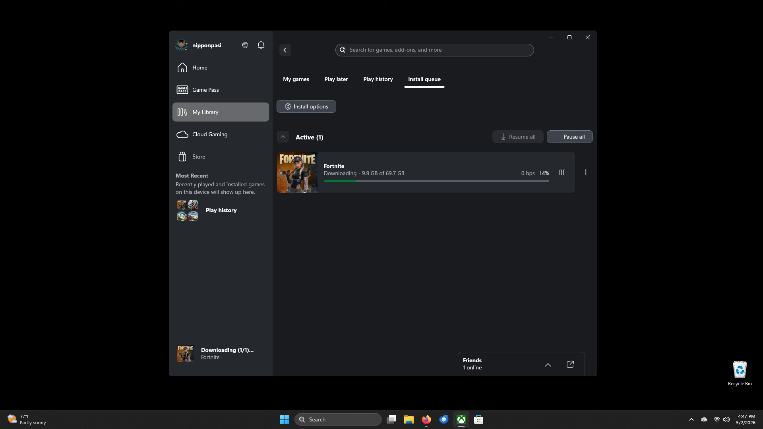Viewport: 763px width, 429px height.
Task: Open File Explorer from the taskbar
Action: click(409, 419)
